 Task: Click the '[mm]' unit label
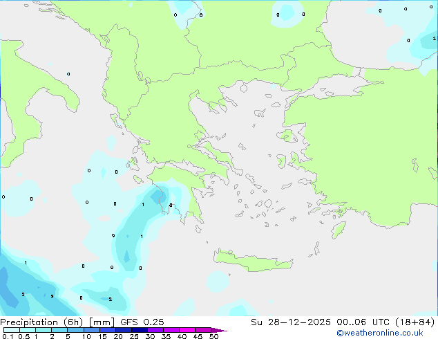click(102, 322)
